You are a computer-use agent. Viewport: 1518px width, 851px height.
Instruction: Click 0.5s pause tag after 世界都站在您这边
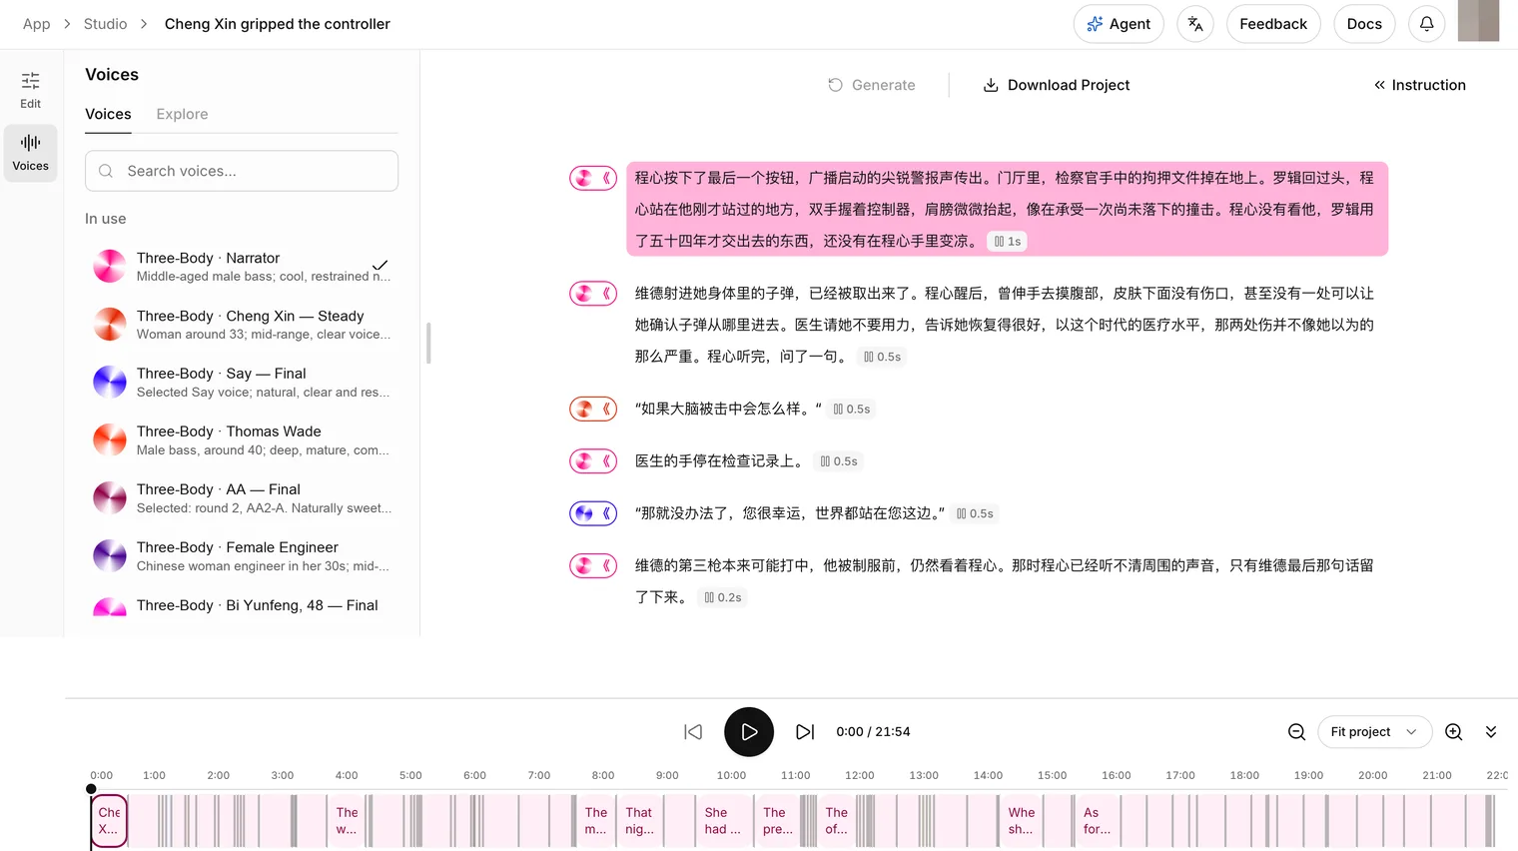pyautogui.click(x=975, y=514)
